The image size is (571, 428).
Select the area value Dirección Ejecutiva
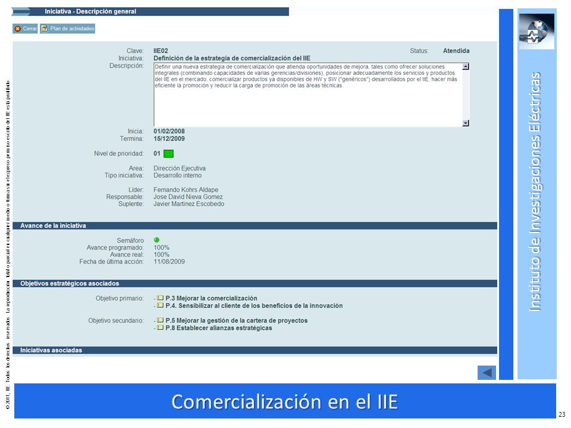[x=180, y=168]
